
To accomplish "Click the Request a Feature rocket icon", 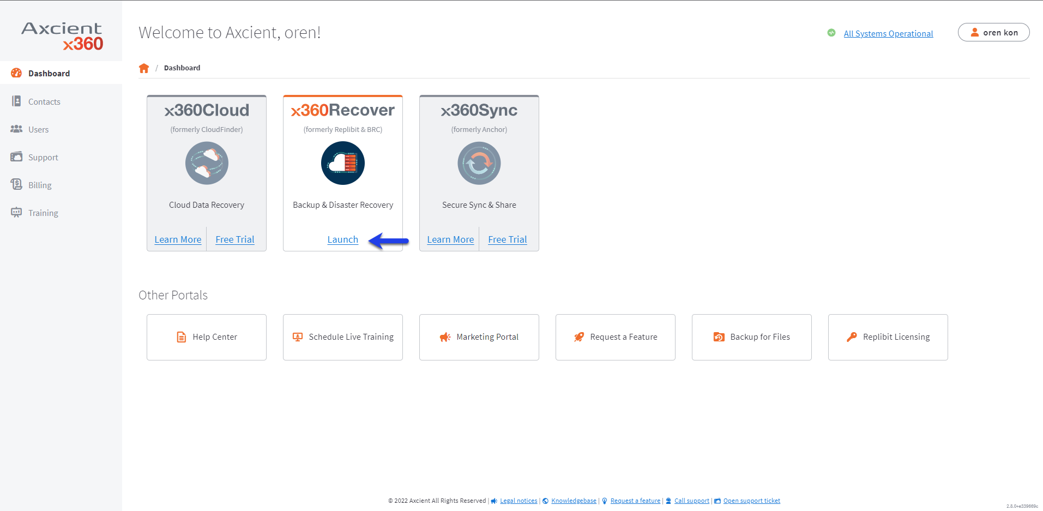I will click(579, 337).
